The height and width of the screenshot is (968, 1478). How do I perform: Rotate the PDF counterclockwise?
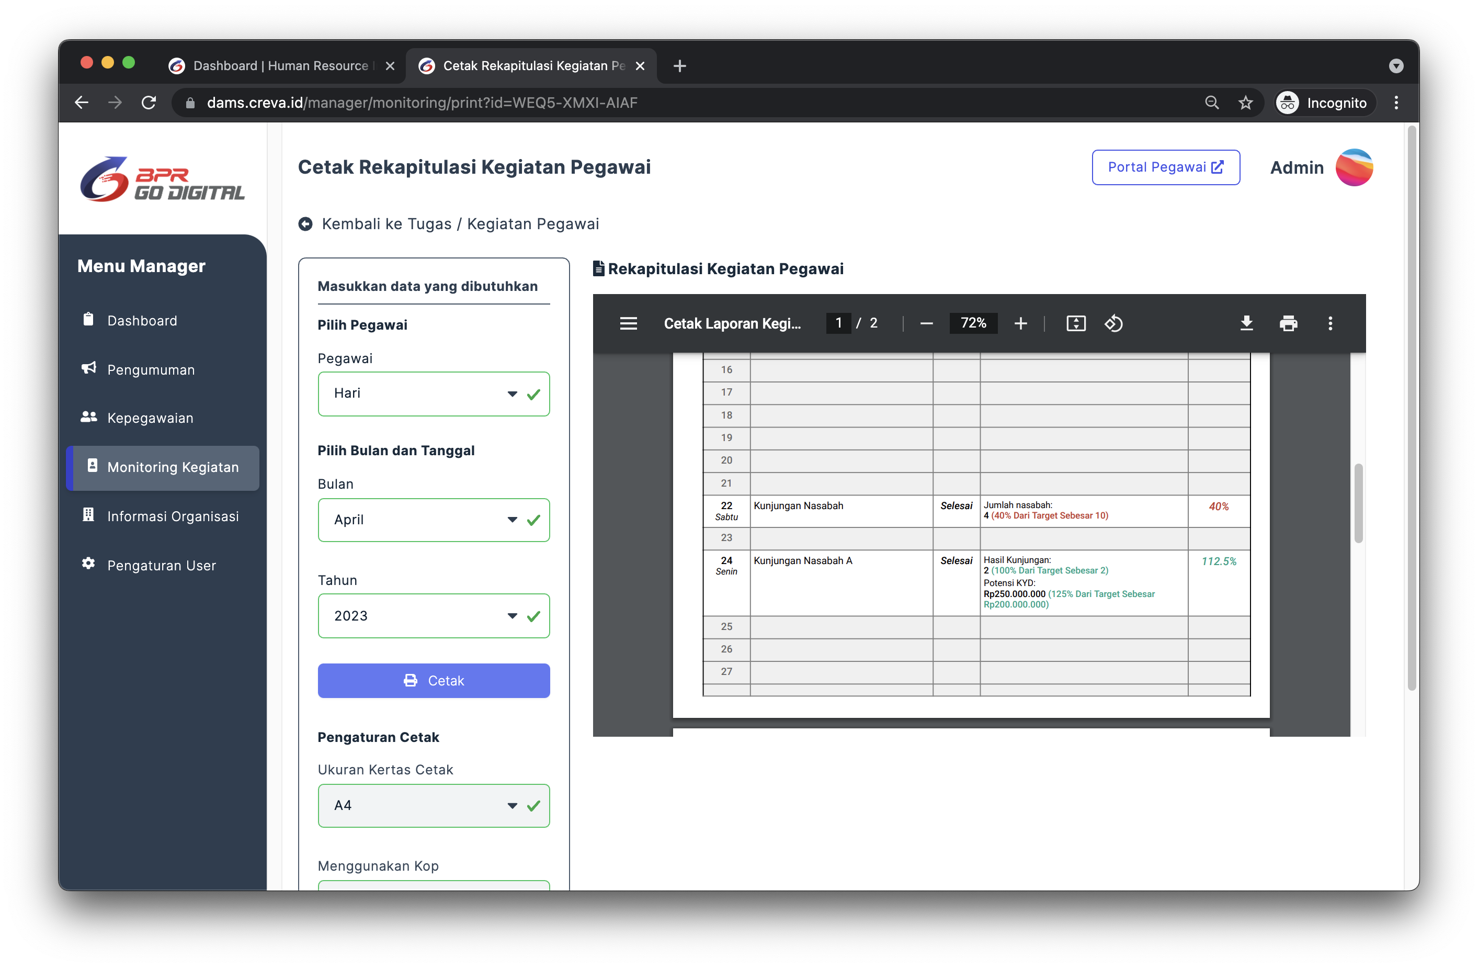(x=1113, y=323)
